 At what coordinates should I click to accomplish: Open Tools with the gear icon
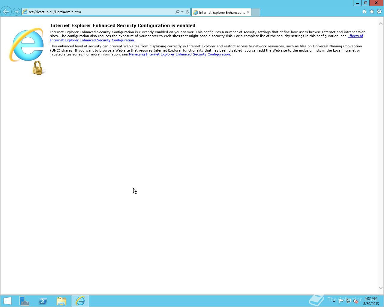point(379,12)
